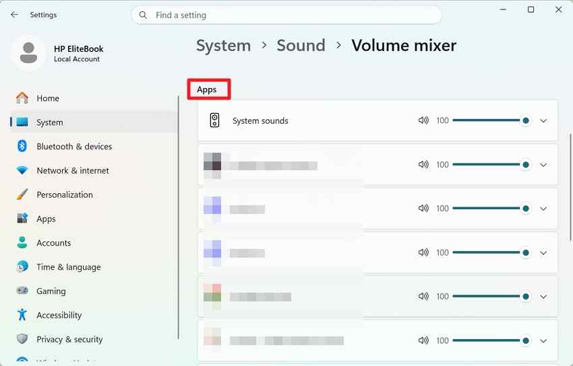The width and height of the screenshot is (573, 366).
Task: Click the Gaming controller icon
Action: 22,291
